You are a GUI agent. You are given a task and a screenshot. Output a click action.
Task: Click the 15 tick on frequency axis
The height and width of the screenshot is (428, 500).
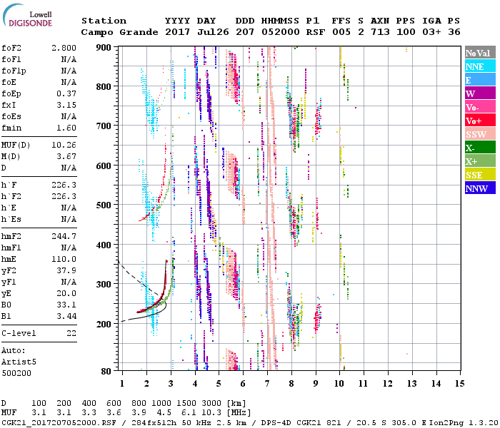459,384
